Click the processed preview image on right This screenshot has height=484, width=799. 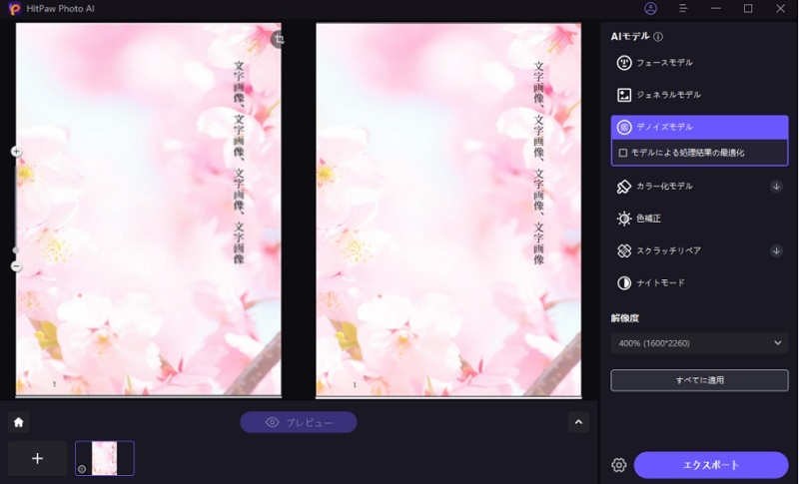tap(448, 210)
